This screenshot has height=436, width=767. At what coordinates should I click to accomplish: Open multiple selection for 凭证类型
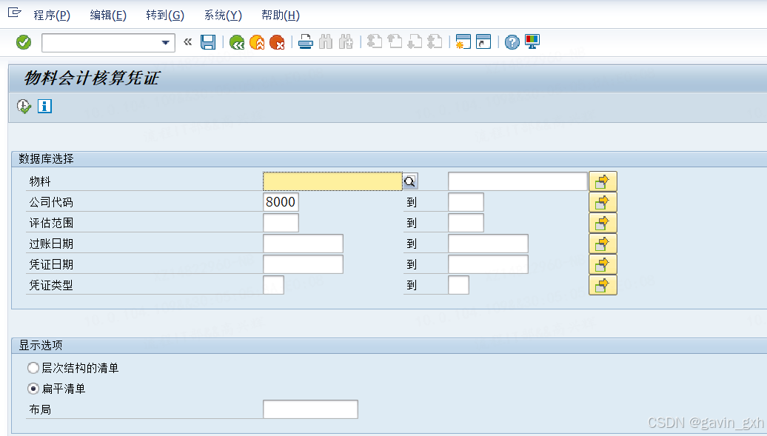[603, 285]
